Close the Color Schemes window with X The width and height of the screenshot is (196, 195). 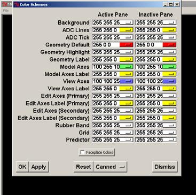point(177,4)
